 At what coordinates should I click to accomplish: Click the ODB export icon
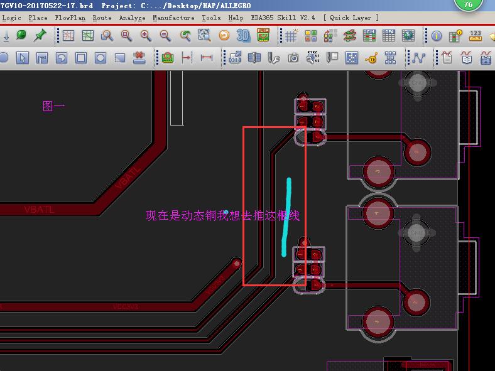[x=235, y=58]
